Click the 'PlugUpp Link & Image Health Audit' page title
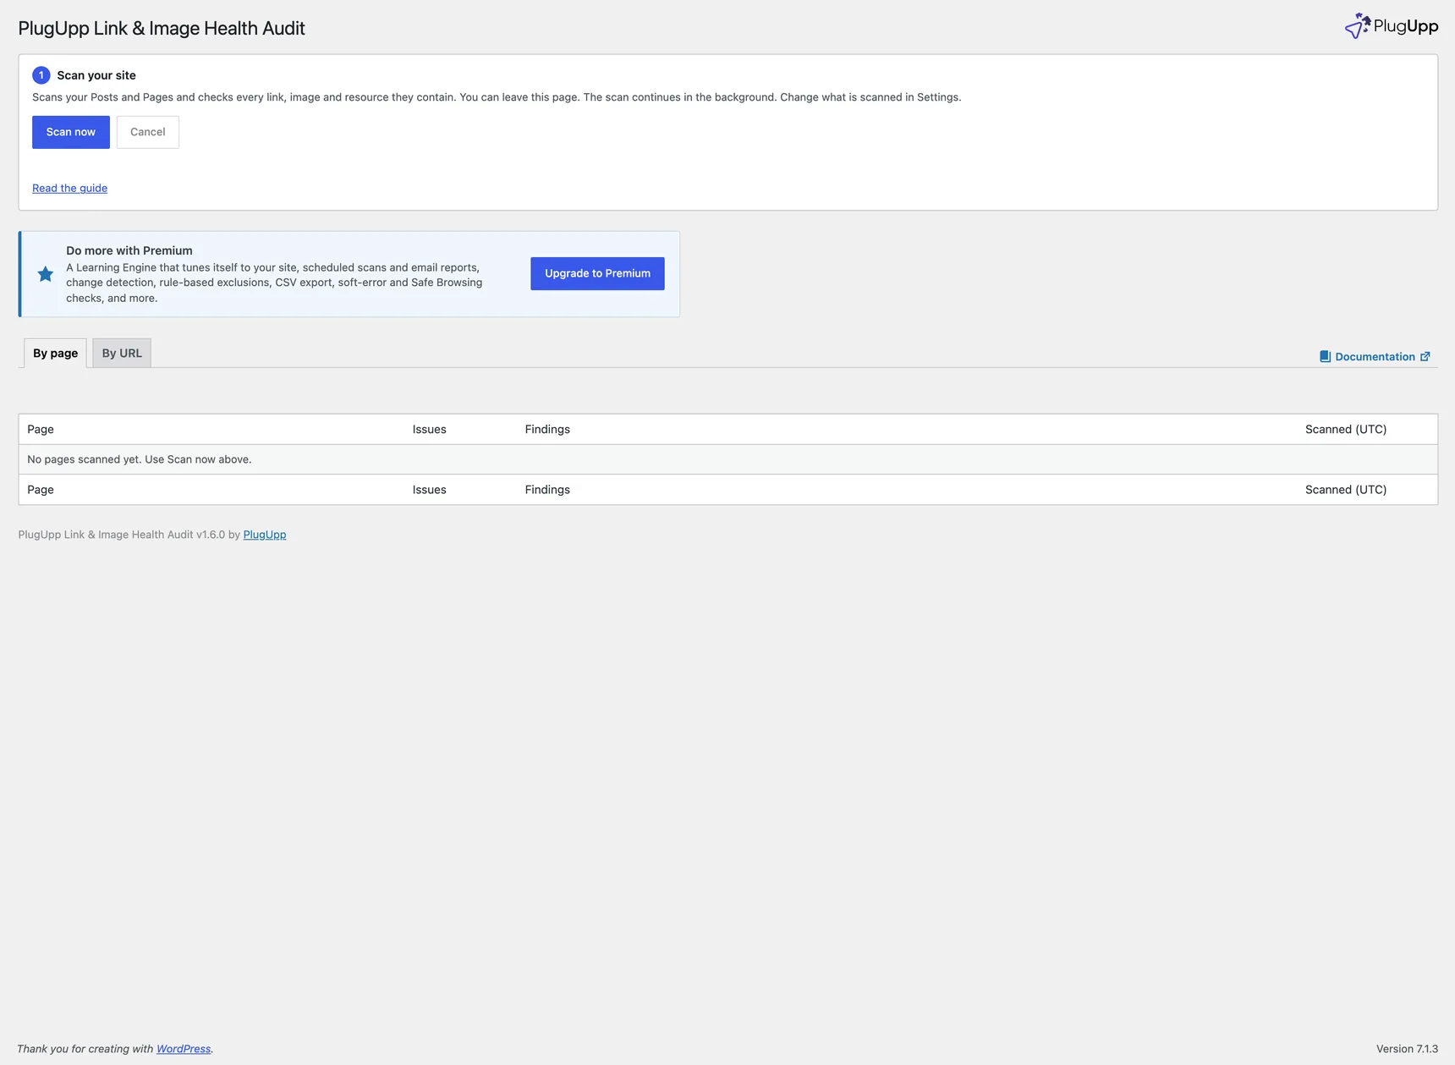Screen dimensions: 1455x1065 162,28
